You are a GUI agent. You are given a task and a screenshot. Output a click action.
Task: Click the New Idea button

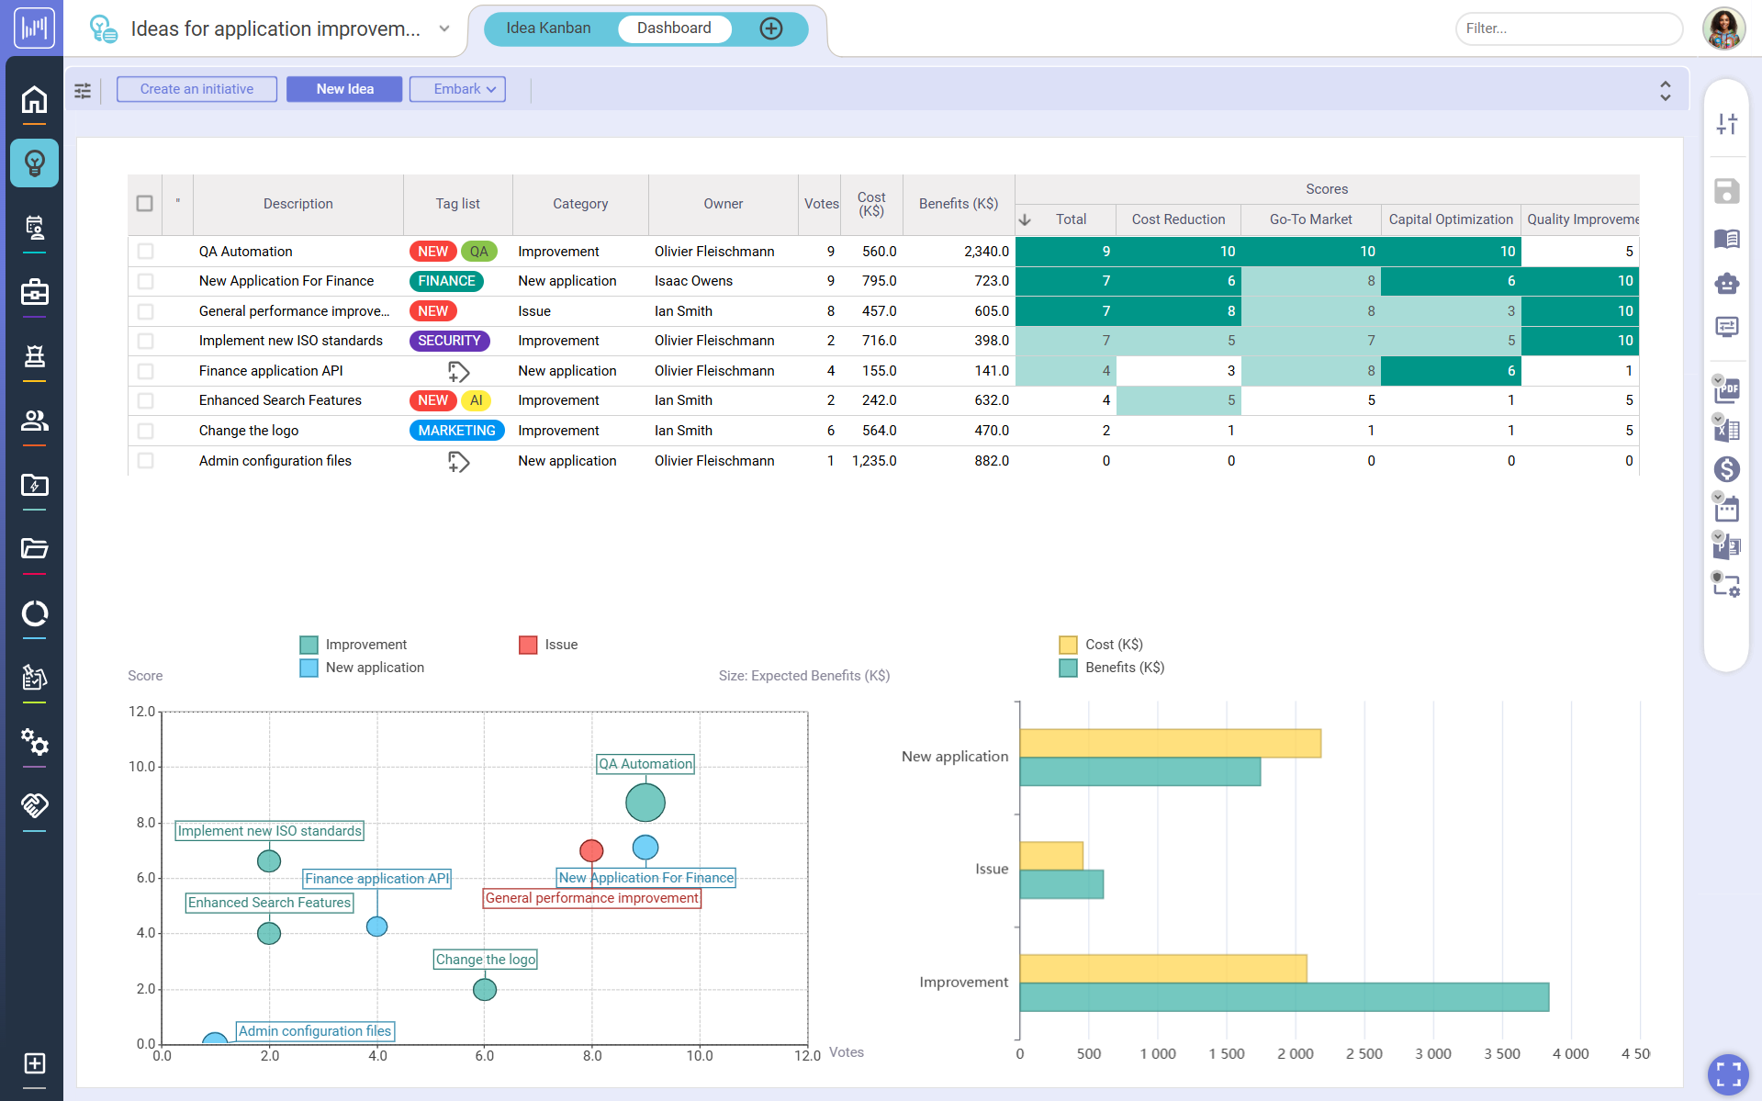(343, 88)
